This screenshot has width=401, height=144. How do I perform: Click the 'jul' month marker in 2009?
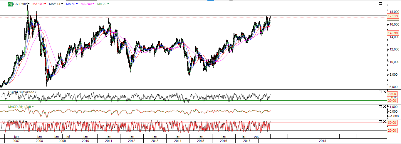[x=68, y=136]
